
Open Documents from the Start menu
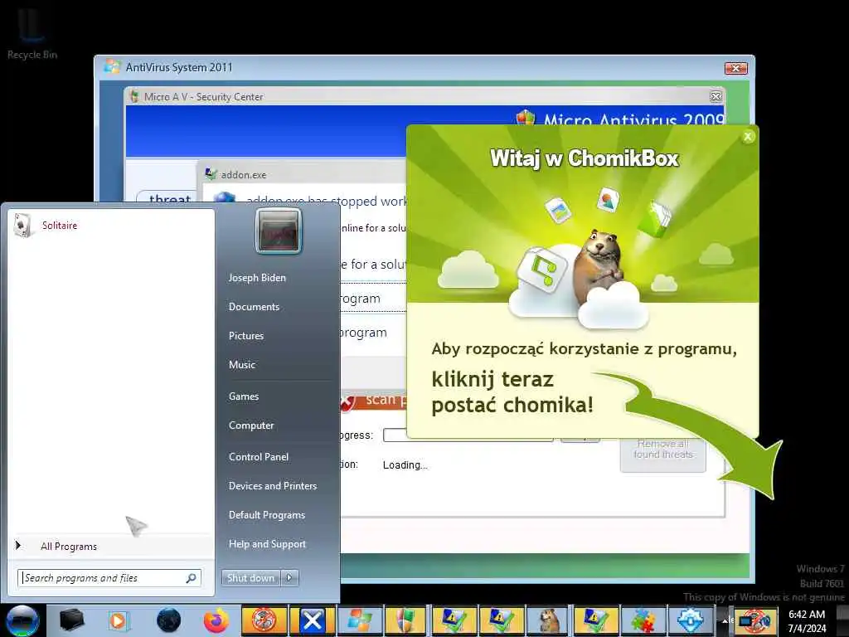click(254, 307)
